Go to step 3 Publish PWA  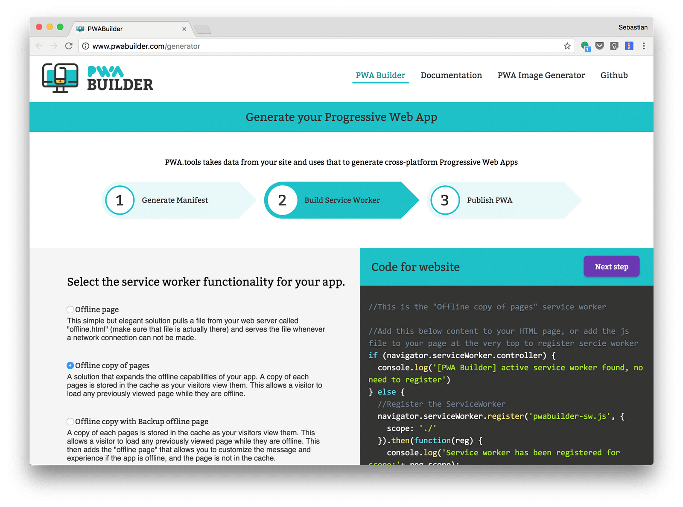tap(504, 200)
